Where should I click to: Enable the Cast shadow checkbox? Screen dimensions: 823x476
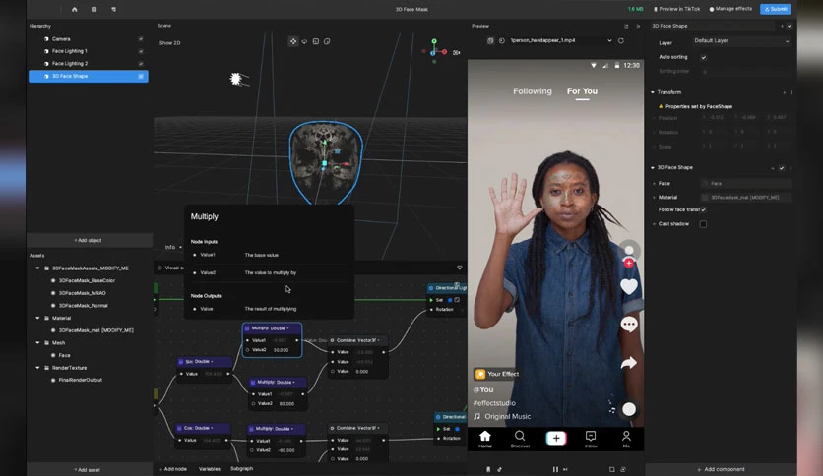tap(703, 224)
